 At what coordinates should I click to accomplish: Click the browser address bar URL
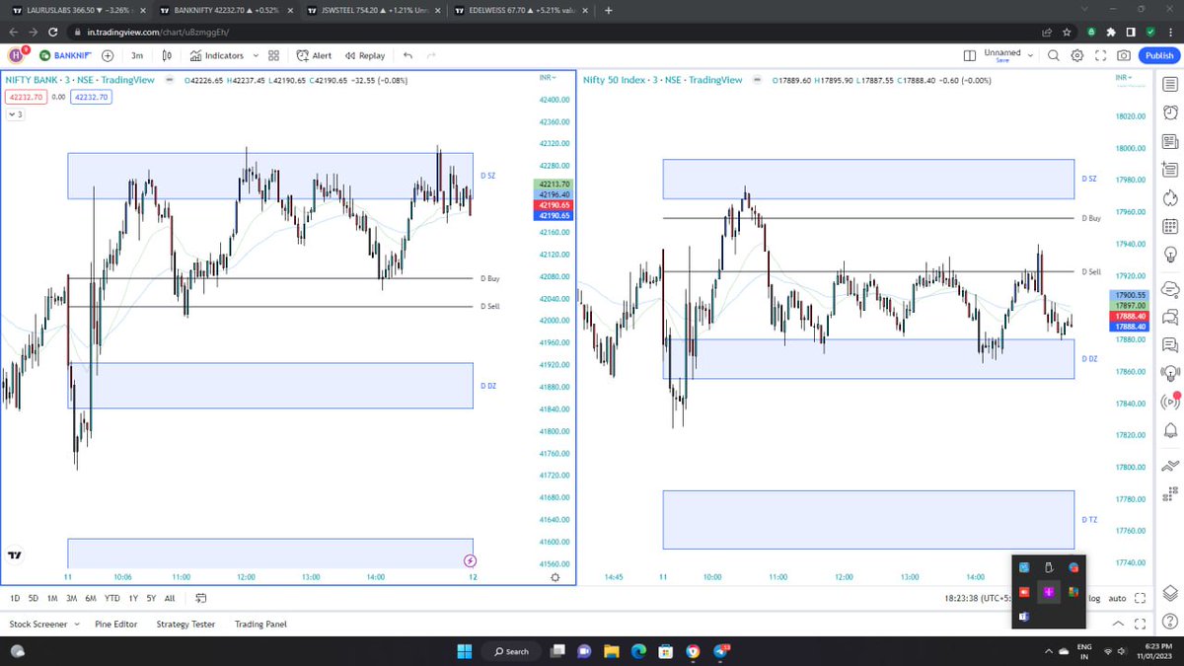[158, 32]
